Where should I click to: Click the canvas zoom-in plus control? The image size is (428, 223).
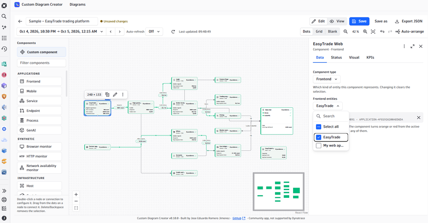[x=76, y=194]
